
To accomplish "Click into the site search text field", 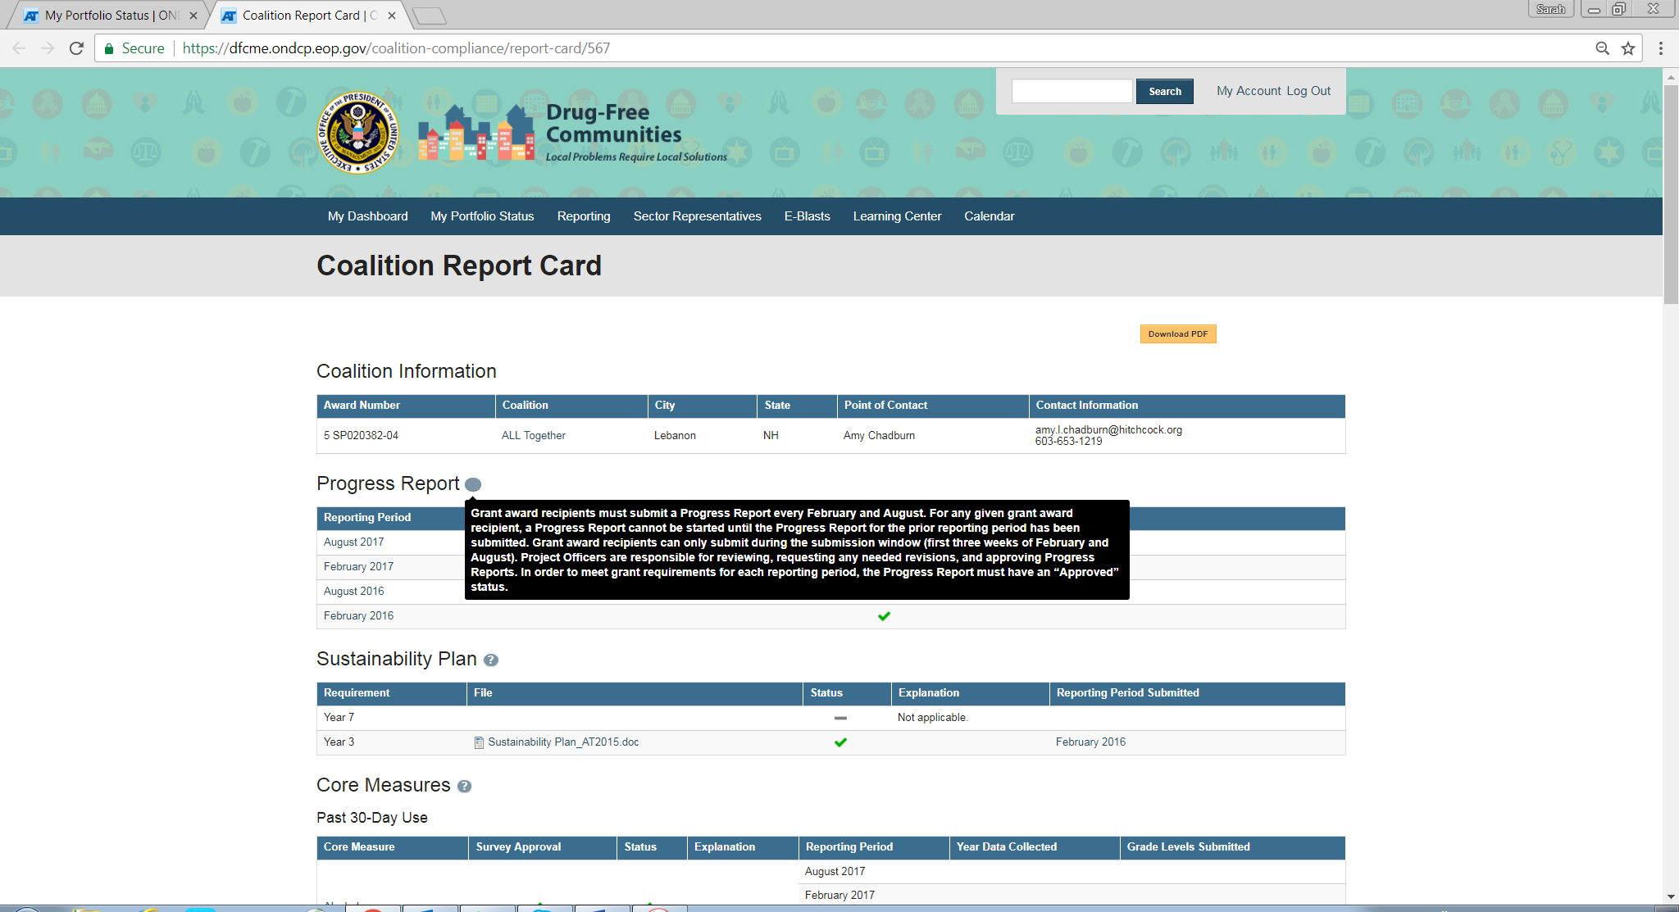I will [x=1072, y=91].
